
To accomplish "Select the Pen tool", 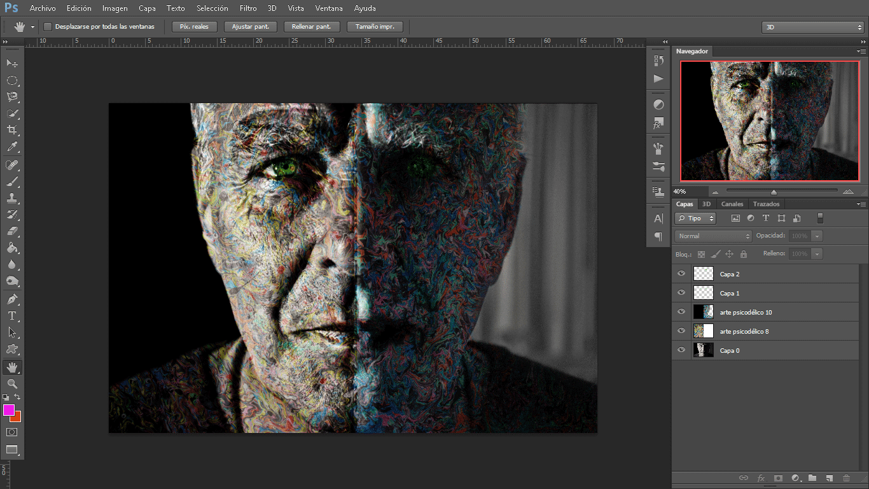I will click(11, 299).
